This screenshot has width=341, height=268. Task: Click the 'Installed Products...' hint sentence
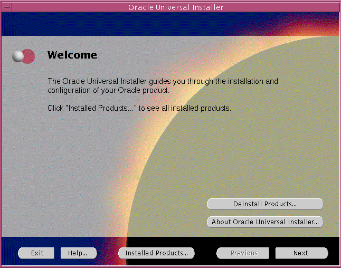point(139,108)
